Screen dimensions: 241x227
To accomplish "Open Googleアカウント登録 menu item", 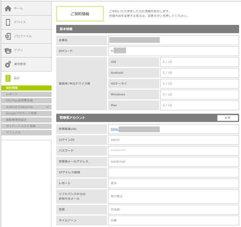I will pos(26,113).
